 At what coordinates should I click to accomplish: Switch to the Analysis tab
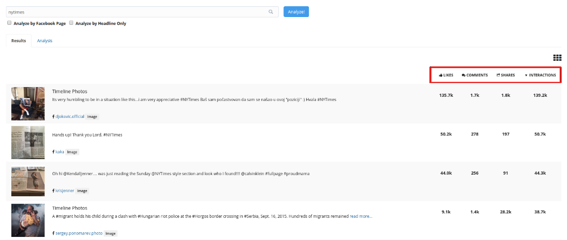coord(44,41)
